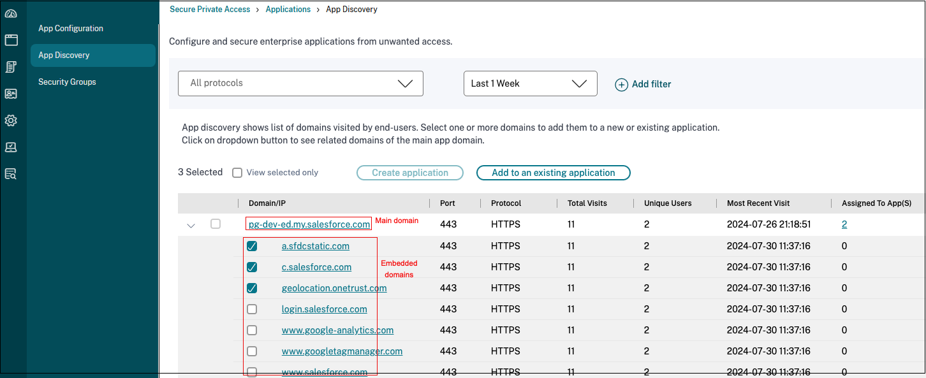Select Security Groups in side menu

click(67, 82)
